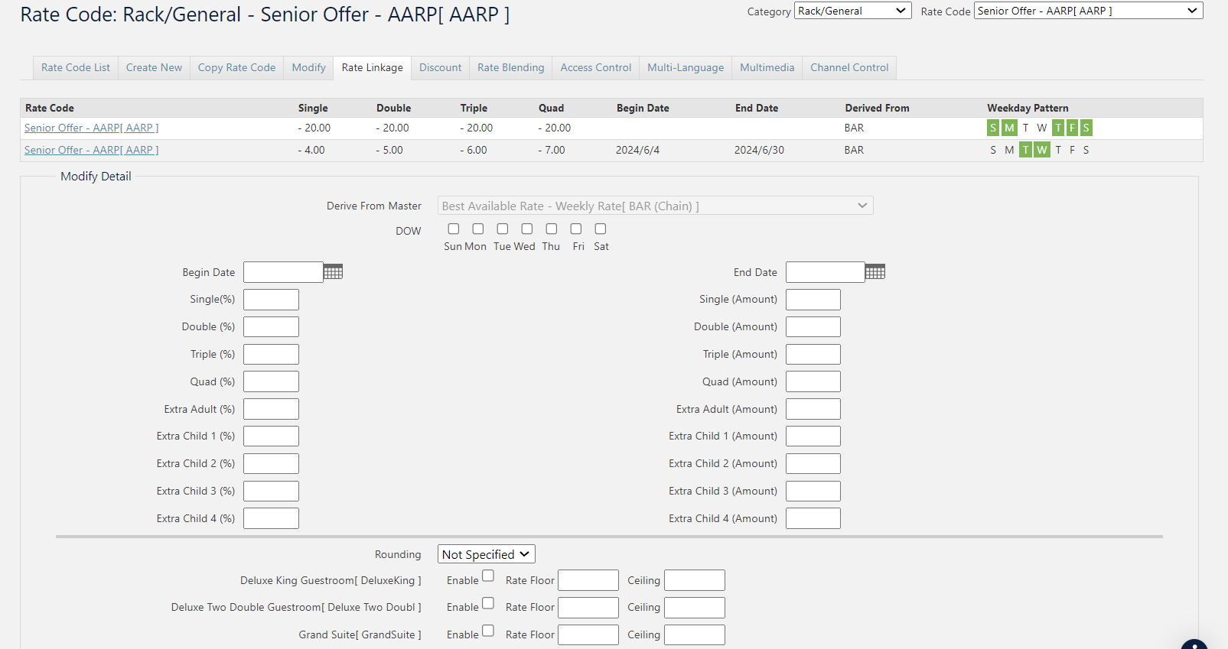
Task: Tick the Enable checkbox for Grand Suite
Action: pos(488,631)
